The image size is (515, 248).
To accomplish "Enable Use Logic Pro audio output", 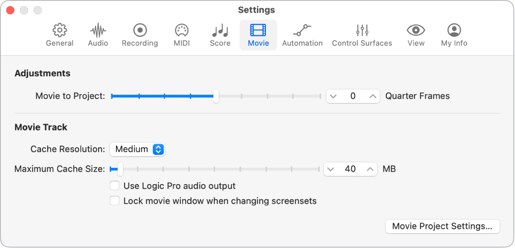I will [114, 186].
